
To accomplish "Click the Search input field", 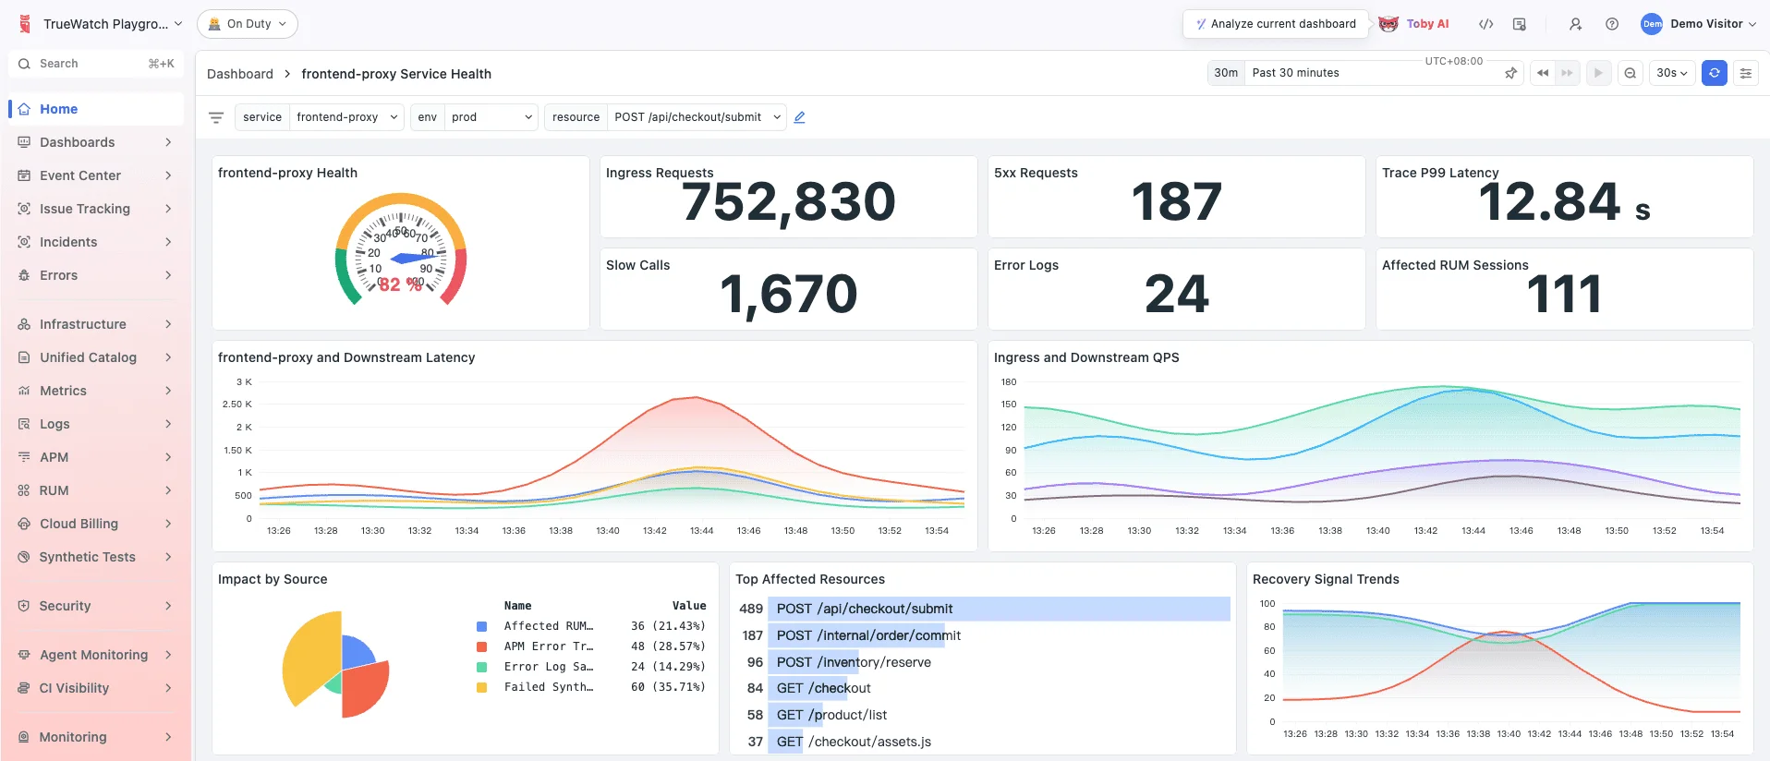I will click(96, 64).
